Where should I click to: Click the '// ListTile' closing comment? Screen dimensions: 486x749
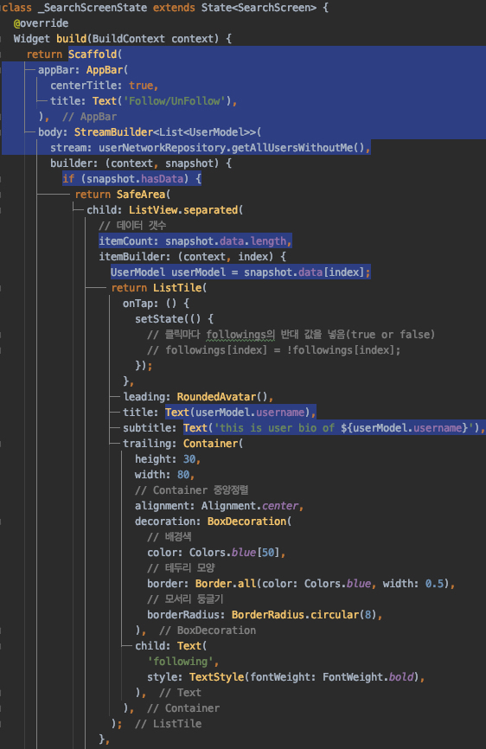169,724
